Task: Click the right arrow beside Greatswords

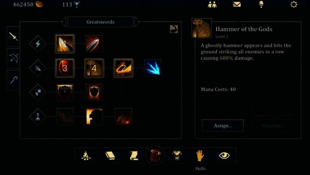Action: tap(137, 22)
